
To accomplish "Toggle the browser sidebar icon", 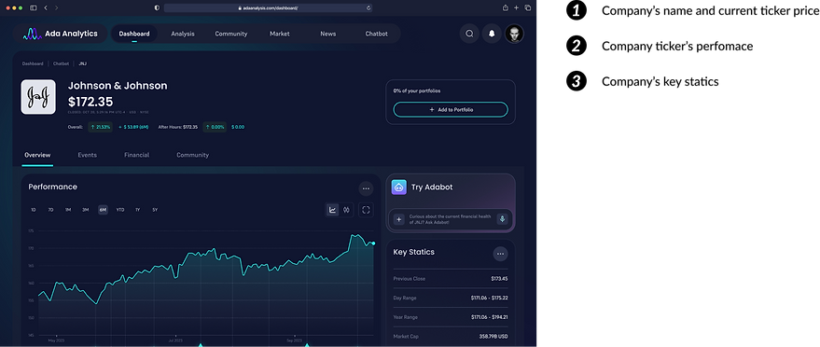I will coord(33,7).
